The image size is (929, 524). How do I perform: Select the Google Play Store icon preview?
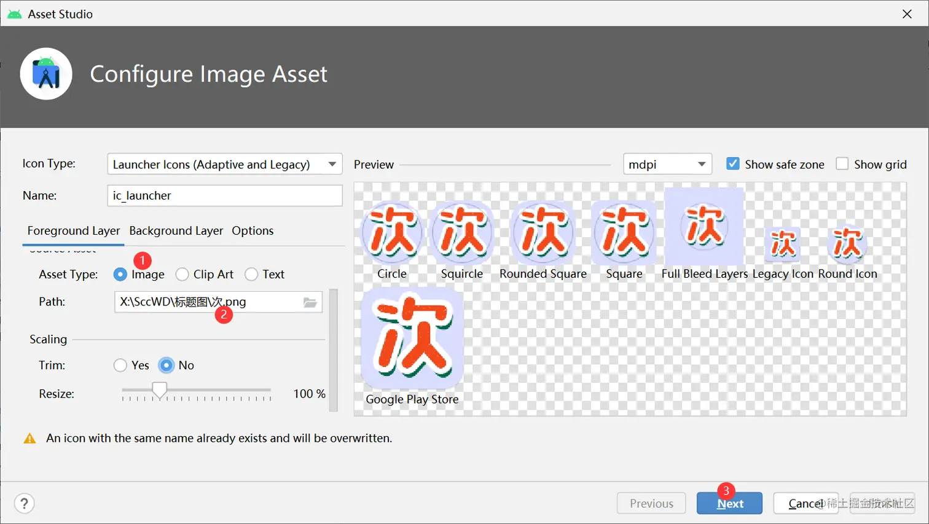click(x=412, y=338)
